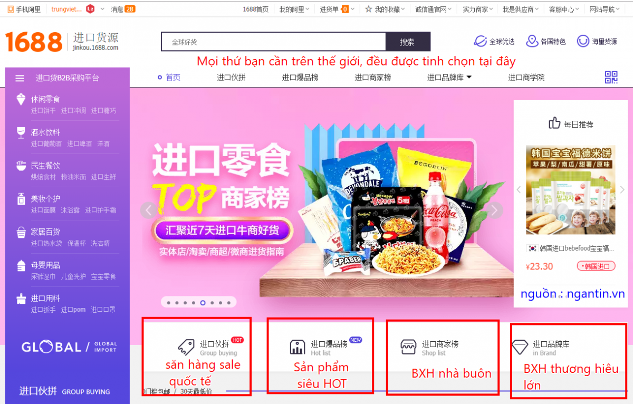Viewport: 633px width, 404px height.
Task: Open the 进口商学院 navigation tab
Action: coord(526,78)
